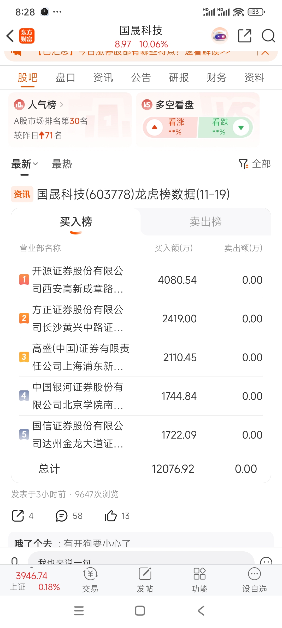The height and width of the screenshot is (628, 282).
Task: Open the 全部 filter dropdown
Action: pyautogui.click(x=255, y=164)
